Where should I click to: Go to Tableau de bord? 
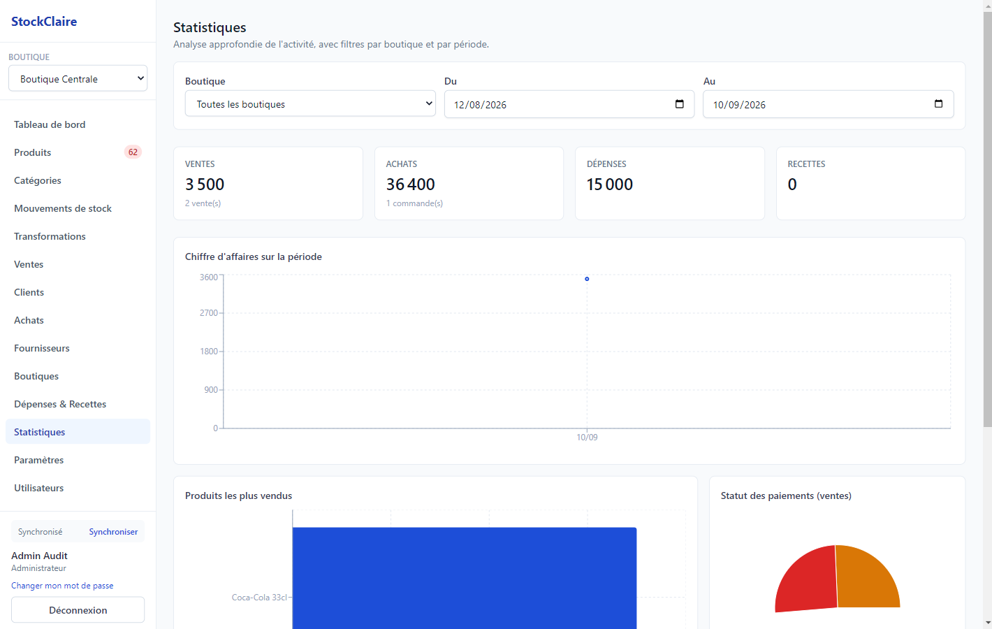coord(78,124)
